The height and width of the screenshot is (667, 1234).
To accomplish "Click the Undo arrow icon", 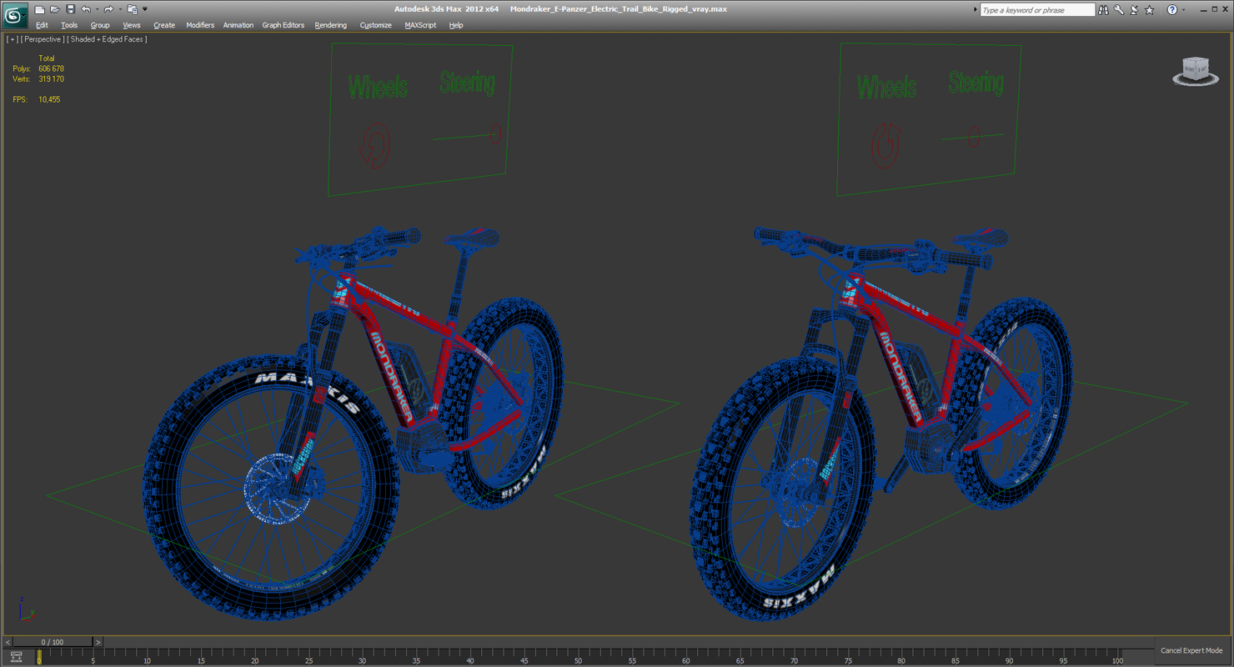I will [x=85, y=9].
